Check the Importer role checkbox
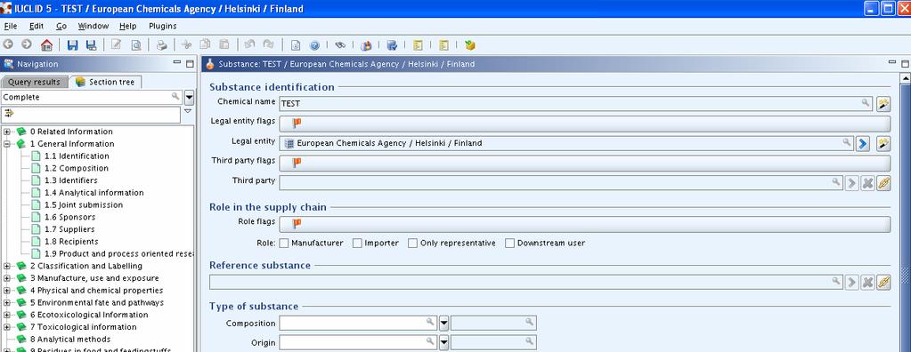This screenshot has height=352, width=911. point(357,243)
